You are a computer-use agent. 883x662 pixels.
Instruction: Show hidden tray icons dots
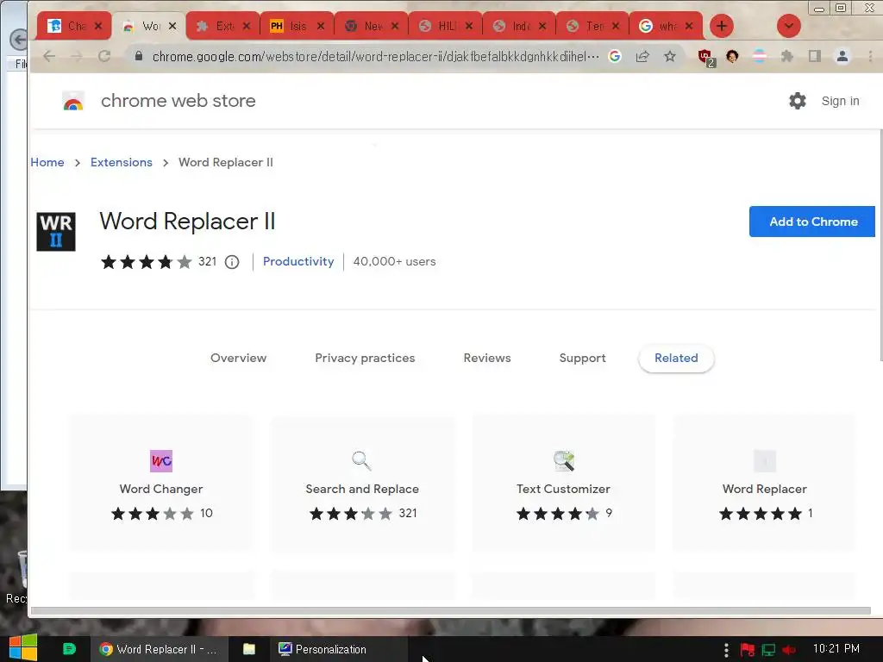[726, 650]
